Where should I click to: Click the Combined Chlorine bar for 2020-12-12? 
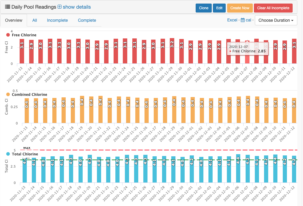click(x=294, y=110)
